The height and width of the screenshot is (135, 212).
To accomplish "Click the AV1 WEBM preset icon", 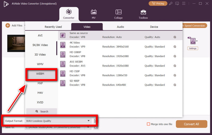I will 63,64.
